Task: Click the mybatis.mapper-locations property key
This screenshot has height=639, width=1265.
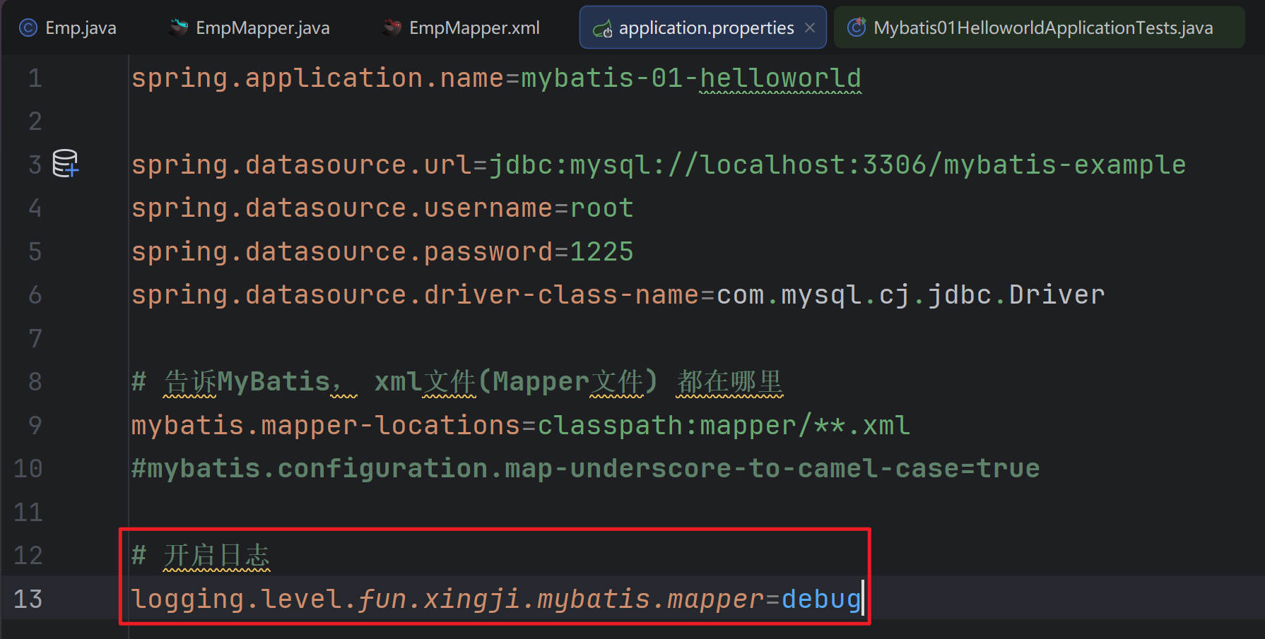Action: pyautogui.click(x=325, y=425)
